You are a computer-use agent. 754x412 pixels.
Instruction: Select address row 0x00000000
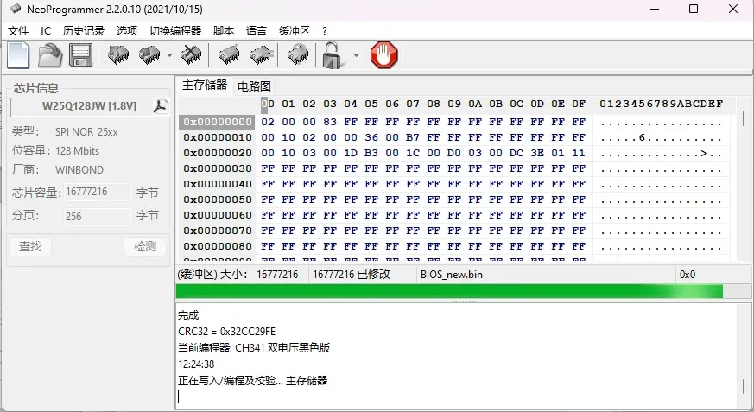point(218,122)
